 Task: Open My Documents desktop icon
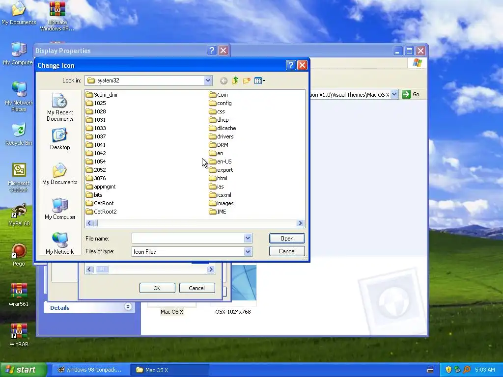pos(19,13)
